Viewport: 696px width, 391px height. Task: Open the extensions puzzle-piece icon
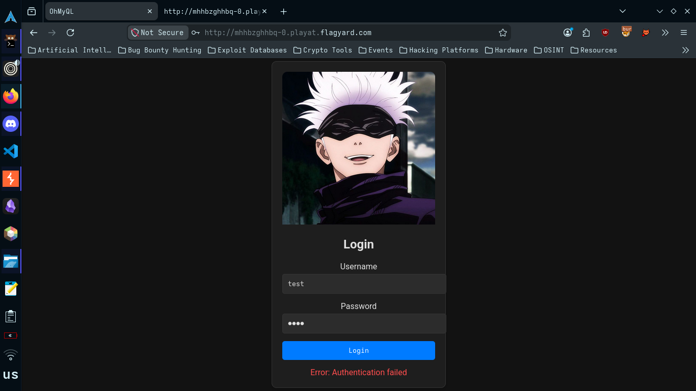(x=586, y=33)
